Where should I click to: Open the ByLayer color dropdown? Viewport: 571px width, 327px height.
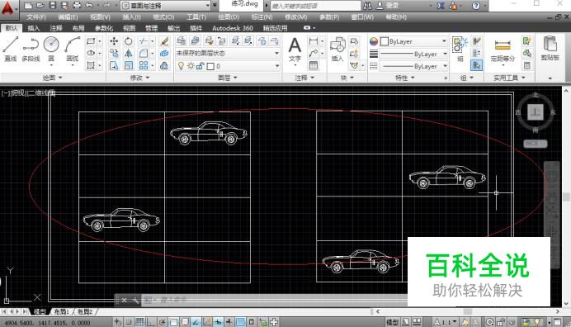(x=413, y=41)
